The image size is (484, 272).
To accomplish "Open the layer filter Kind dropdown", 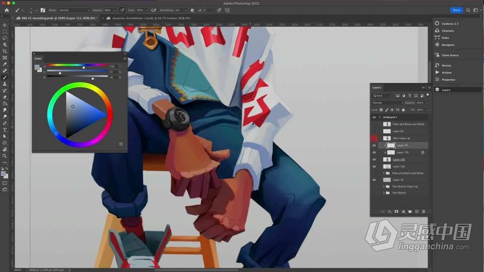I will click(x=383, y=96).
